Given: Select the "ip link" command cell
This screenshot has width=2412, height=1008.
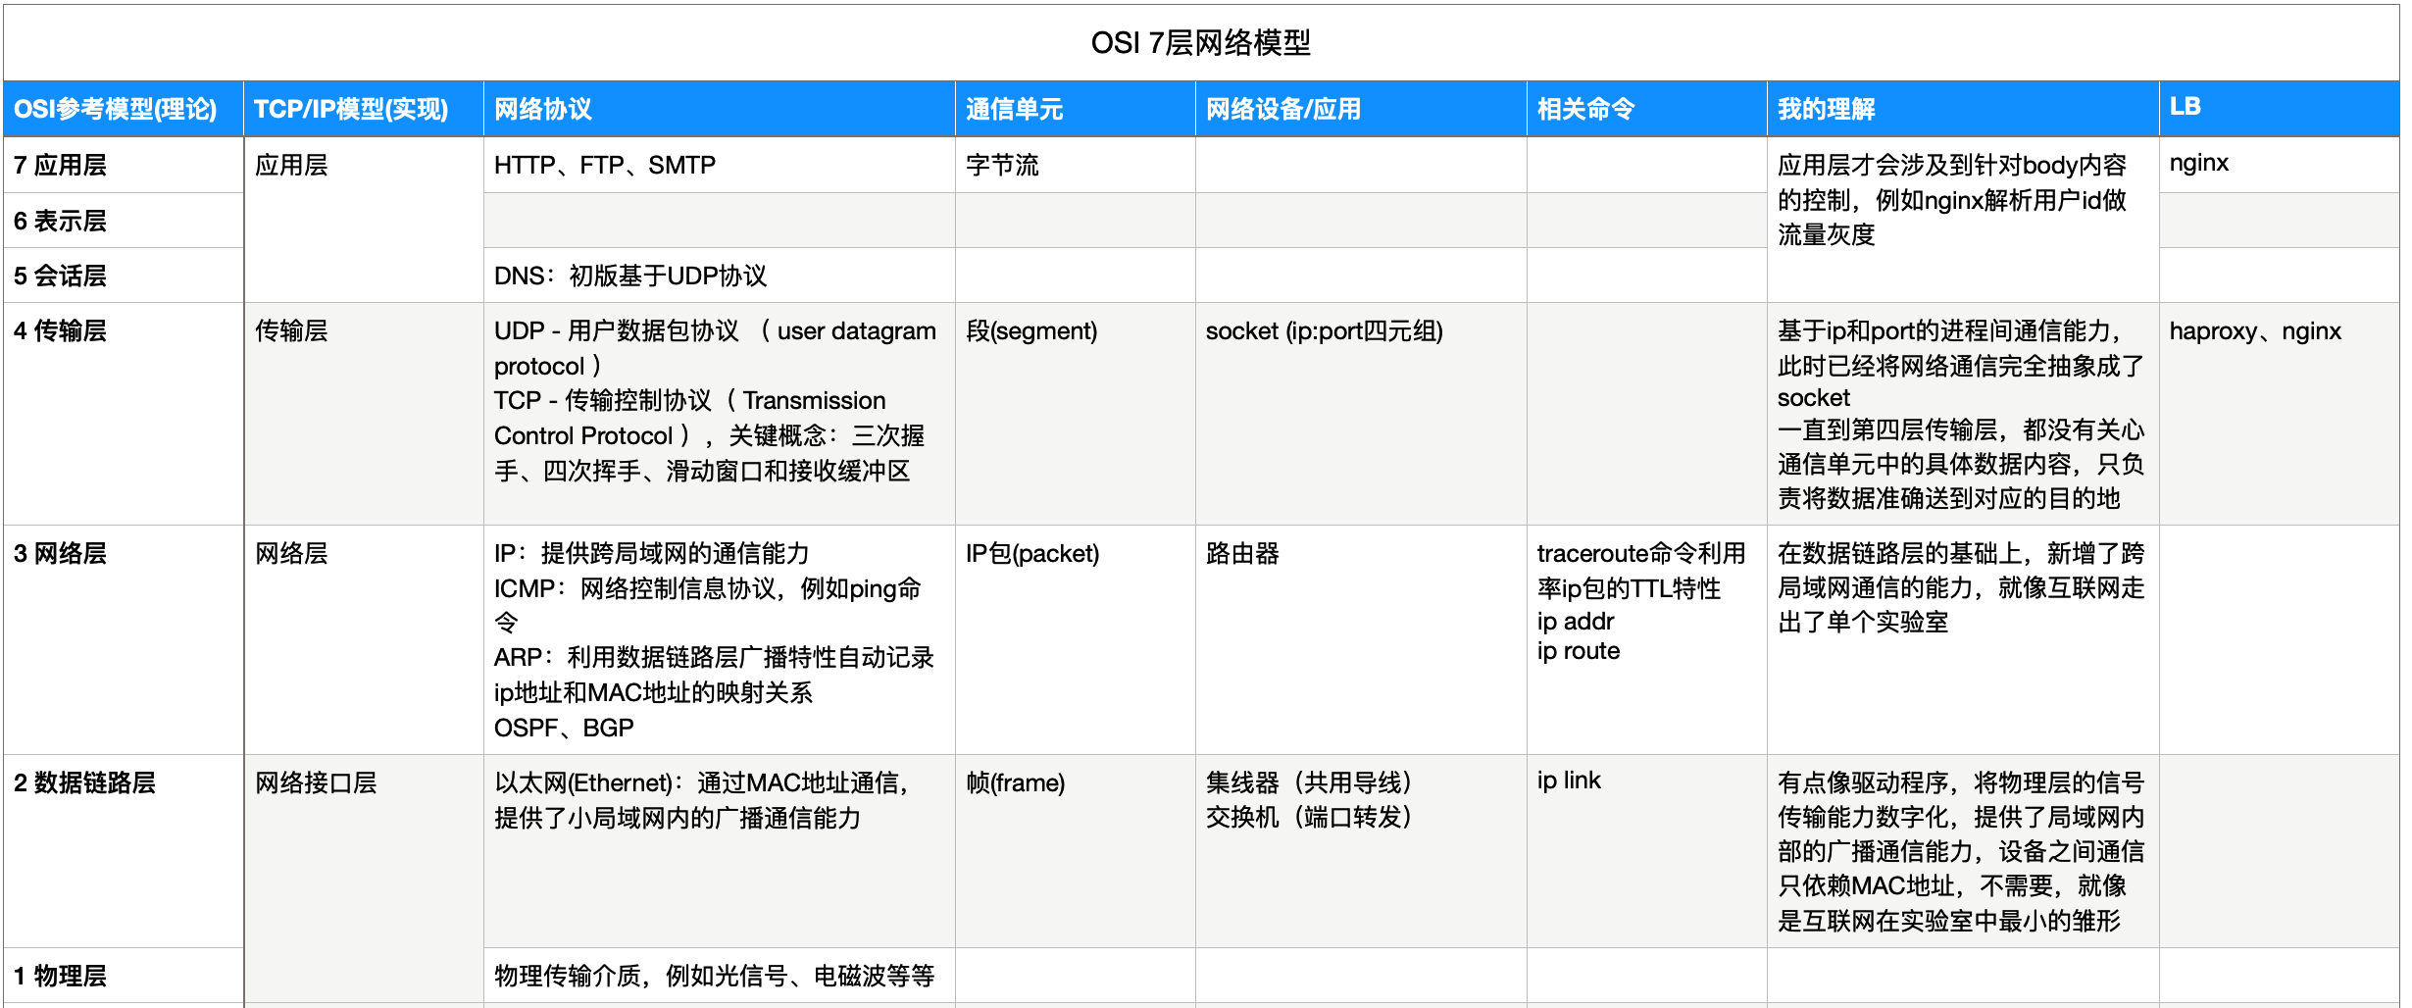Looking at the screenshot, I should (1569, 781).
